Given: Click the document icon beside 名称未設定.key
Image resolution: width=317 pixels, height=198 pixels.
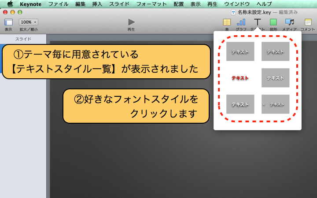Looking at the screenshot, I should [x=233, y=12].
